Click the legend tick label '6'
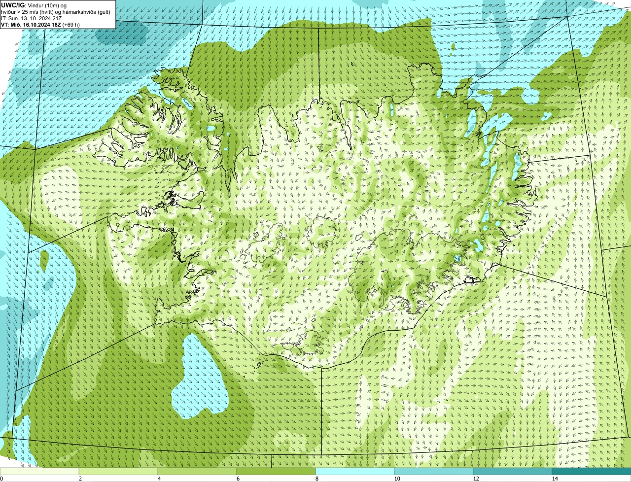The height and width of the screenshot is (482, 631). [238, 479]
